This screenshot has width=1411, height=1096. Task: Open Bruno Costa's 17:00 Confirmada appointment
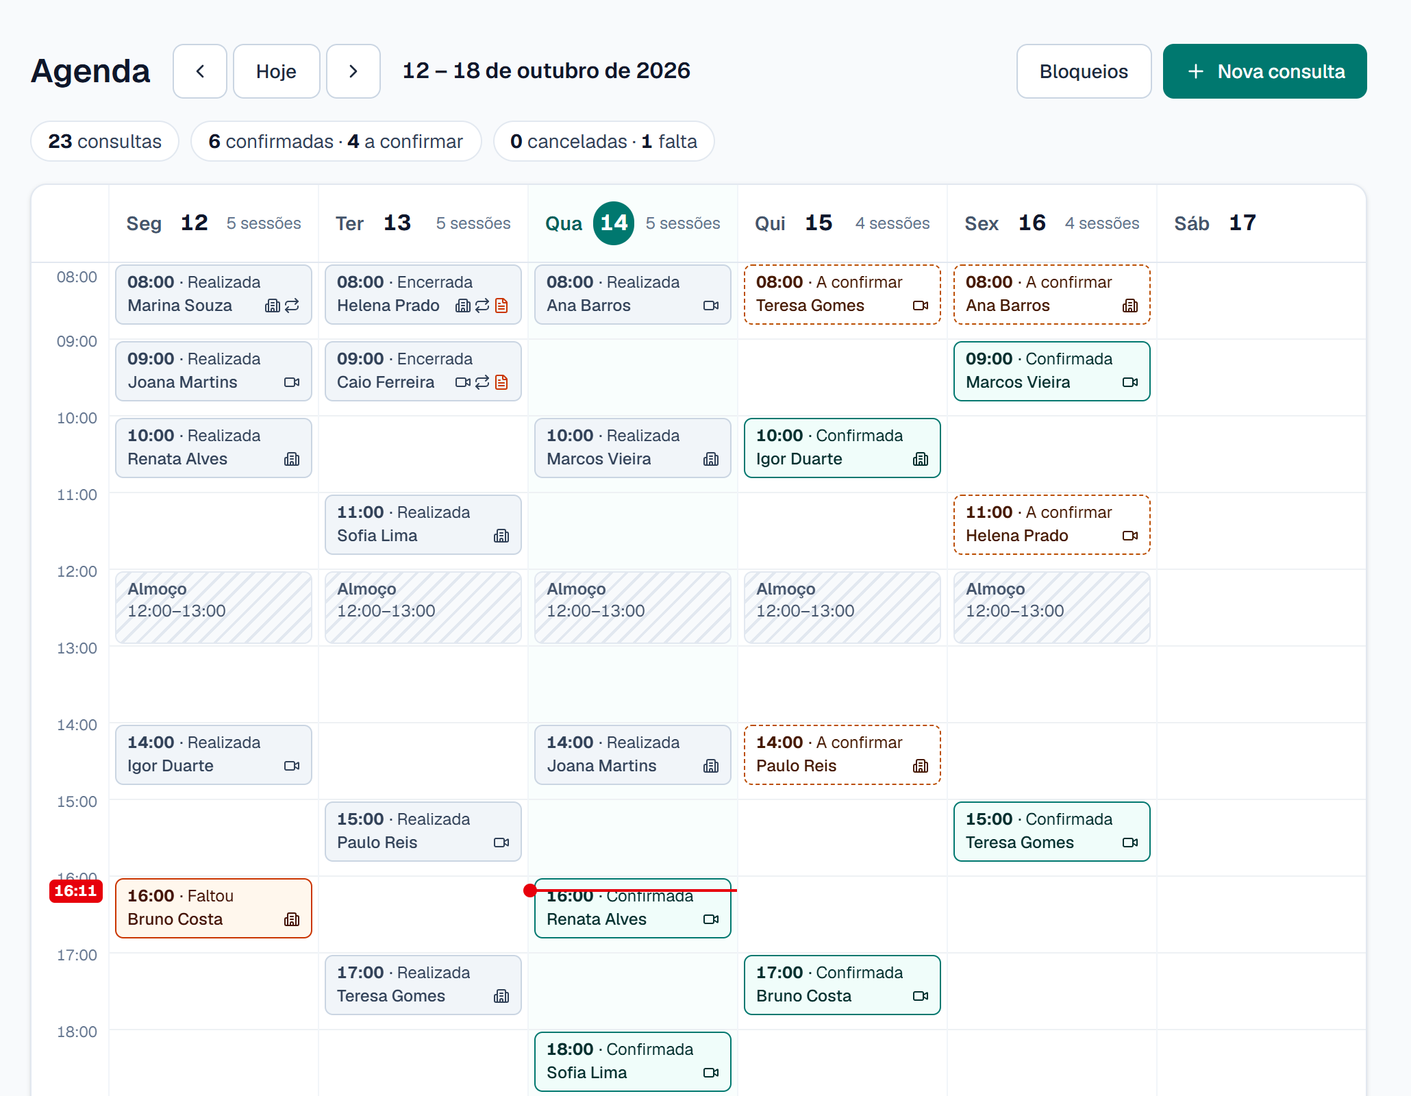(x=842, y=985)
